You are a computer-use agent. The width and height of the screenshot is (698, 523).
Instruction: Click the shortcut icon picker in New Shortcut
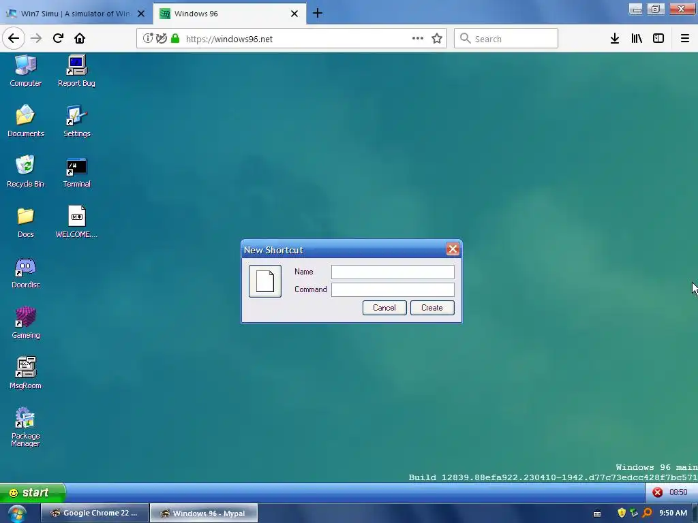coord(265,281)
